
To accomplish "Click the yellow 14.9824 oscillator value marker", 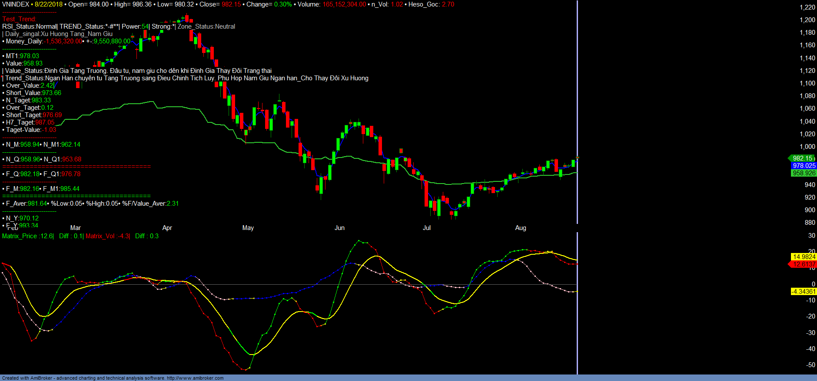I will pyautogui.click(x=804, y=257).
